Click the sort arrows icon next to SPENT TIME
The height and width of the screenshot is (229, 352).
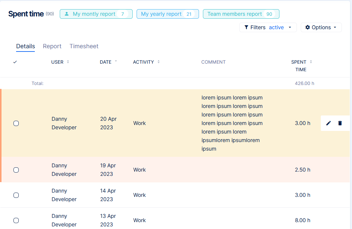point(311,62)
